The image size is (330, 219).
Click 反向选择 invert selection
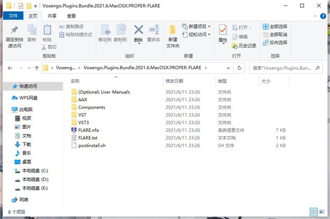(275, 42)
